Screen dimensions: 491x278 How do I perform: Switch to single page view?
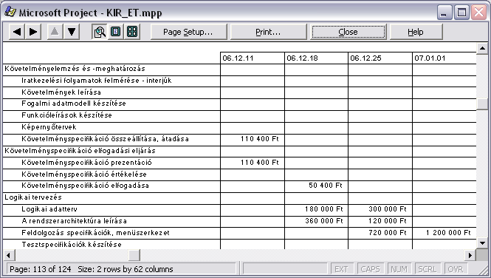coord(116,32)
